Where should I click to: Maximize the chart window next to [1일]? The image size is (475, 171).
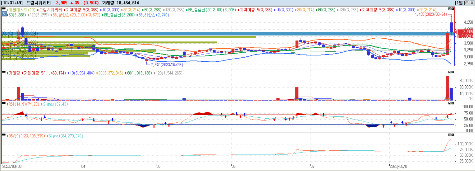[x=467, y=3]
